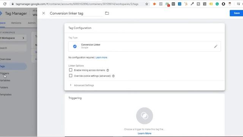Open Triggers in the sidebar
243x137 pixels.
tap(4, 73)
